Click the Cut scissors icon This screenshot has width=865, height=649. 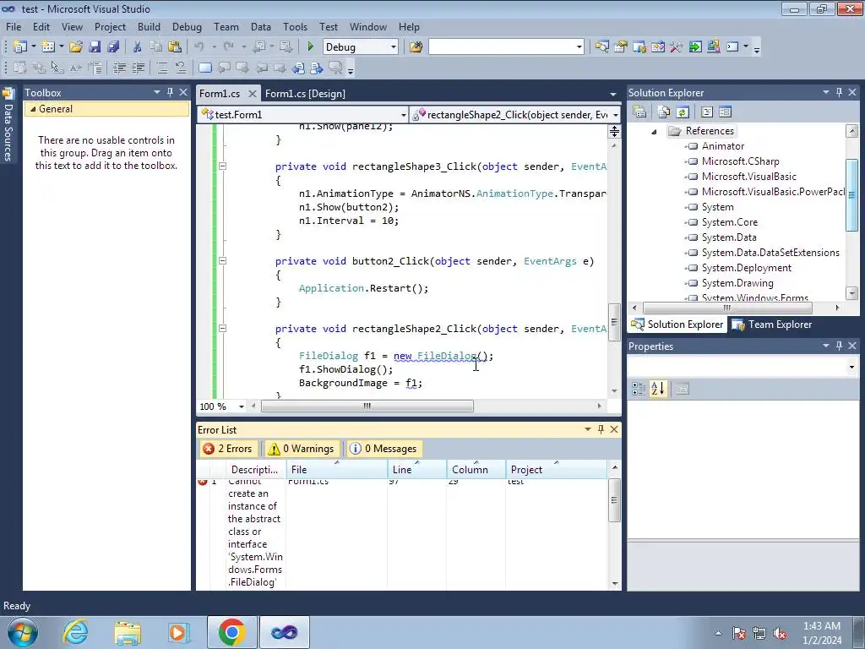138,47
